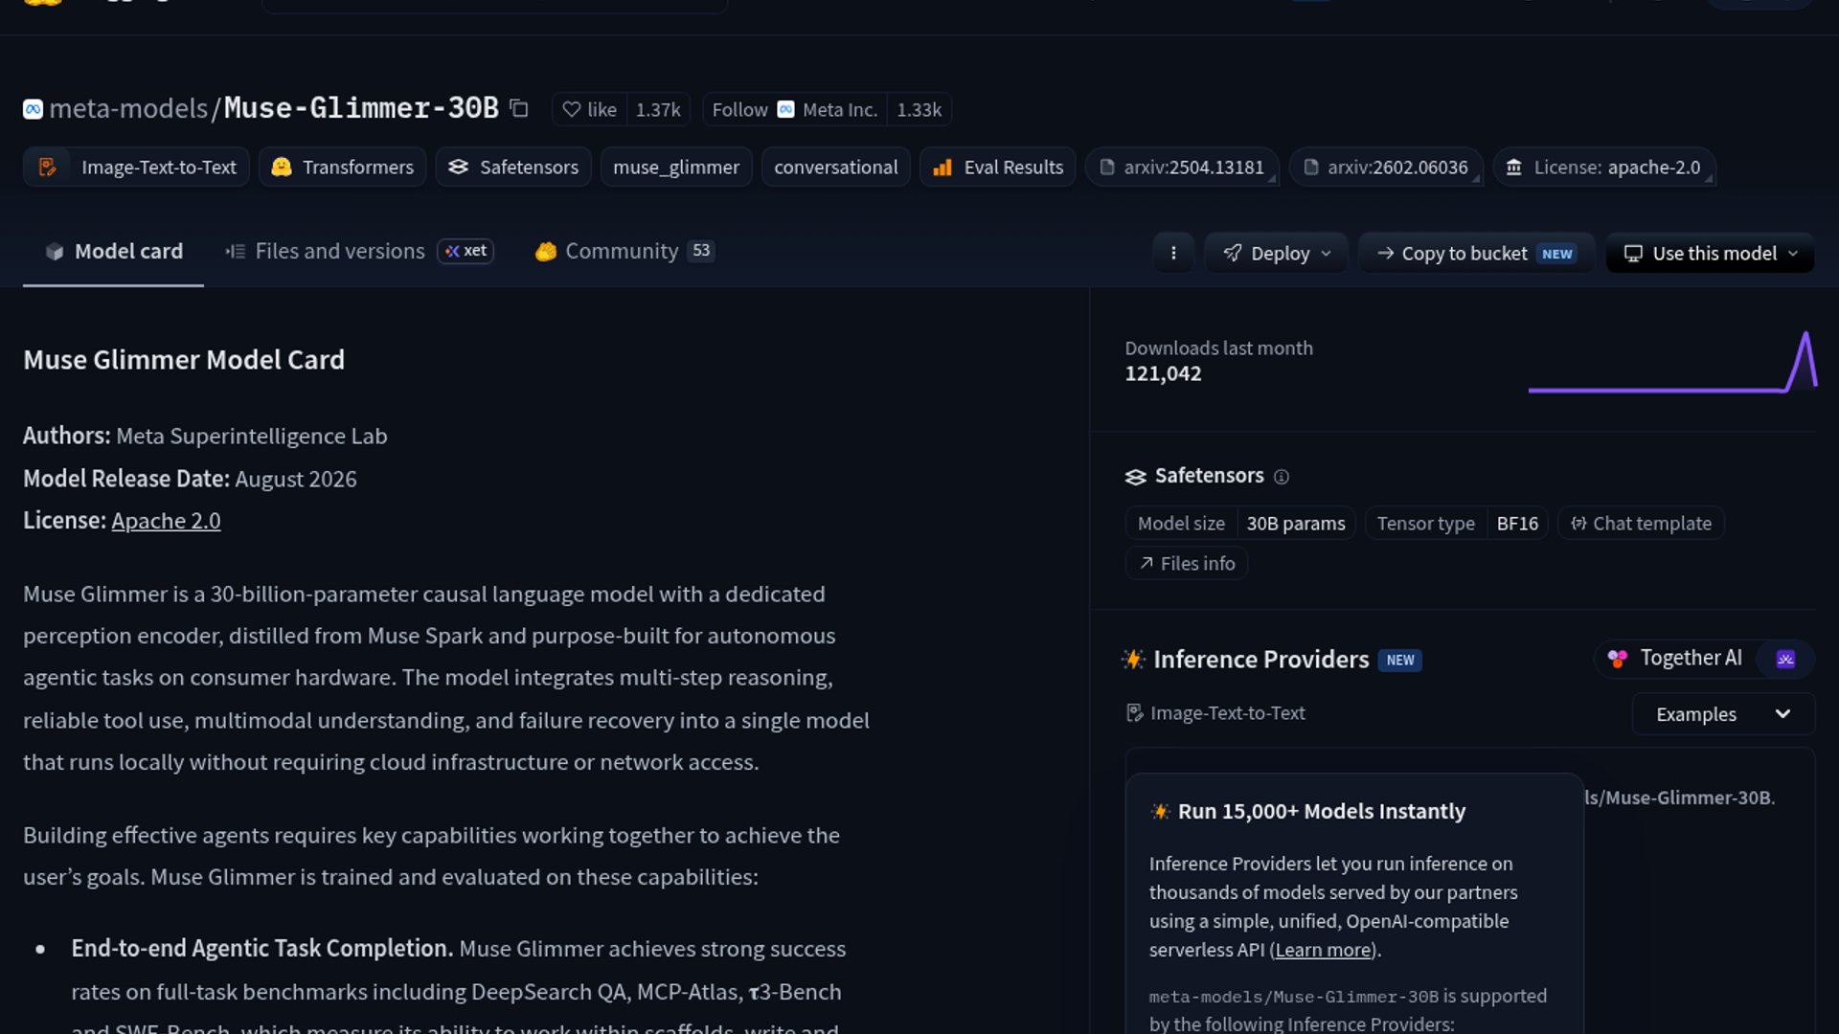Like the Muse-Glimmer-30B model
1839x1034 pixels.
coord(589,109)
